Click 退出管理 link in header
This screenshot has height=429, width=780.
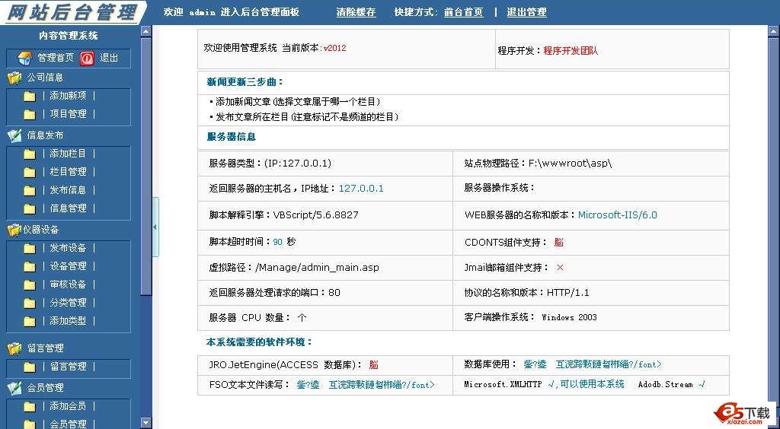tap(526, 12)
